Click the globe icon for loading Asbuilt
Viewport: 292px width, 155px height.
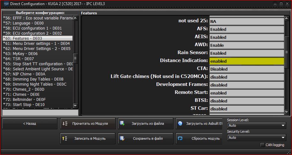[x=180, y=123]
